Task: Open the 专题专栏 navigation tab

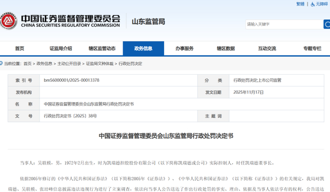Action: [x=312, y=49]
